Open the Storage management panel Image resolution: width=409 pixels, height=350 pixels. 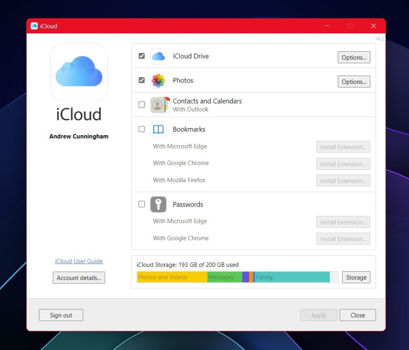coord(356,277)
